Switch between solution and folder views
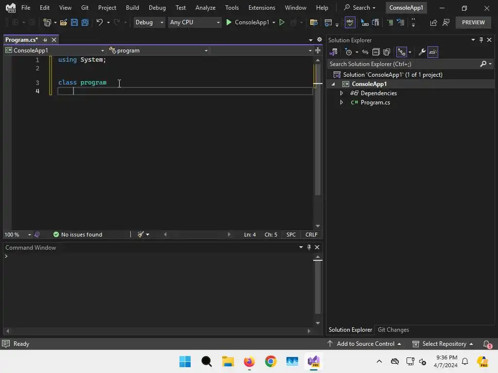498x373 pixels. (x=334, y=51)
